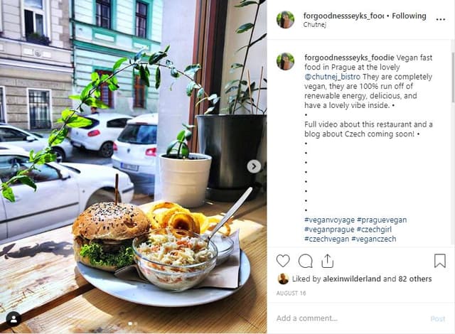Image resolution: width=455 pixels, height=334 pixels.
Task: Toggle the Following status in header
Action: (x=409, y=16)
